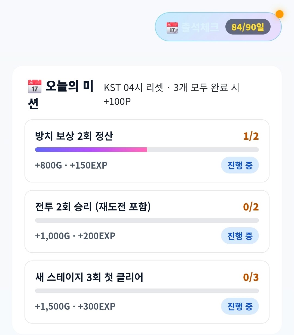The height and width of the screenshot is (335, 294).
Task: Tap the 0/3 progress counter
Action: tap(251, 277)
